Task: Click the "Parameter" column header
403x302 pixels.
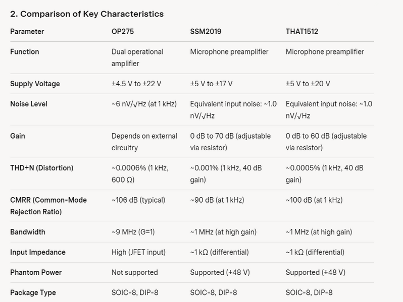Action: [x=27, y=31]
